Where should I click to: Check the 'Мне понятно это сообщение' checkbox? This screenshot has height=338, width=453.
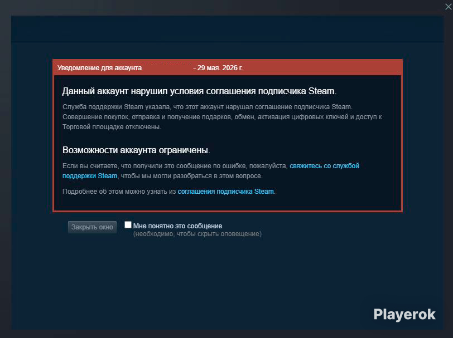[128, 224]
